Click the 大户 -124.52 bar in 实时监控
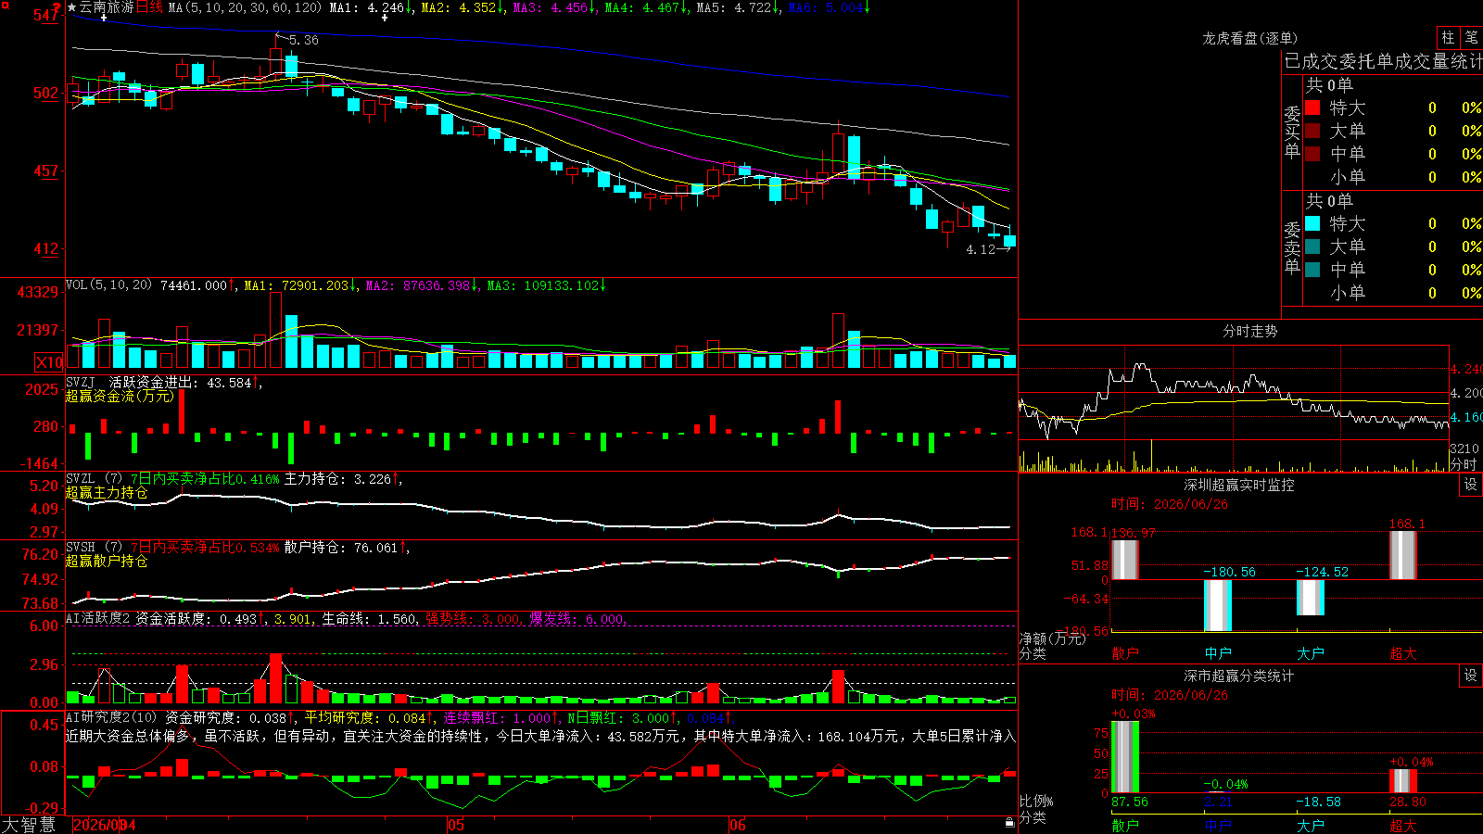 (x=1311, y=598)
